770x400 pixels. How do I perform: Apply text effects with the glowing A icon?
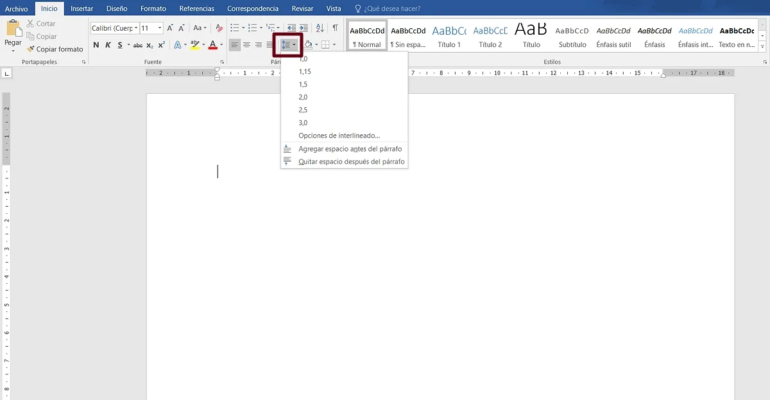(x=178, y=45)
